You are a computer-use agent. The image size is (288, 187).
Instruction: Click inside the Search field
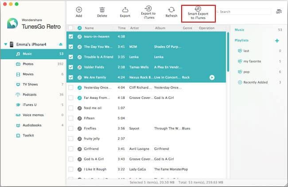click(x=244, y=12)
